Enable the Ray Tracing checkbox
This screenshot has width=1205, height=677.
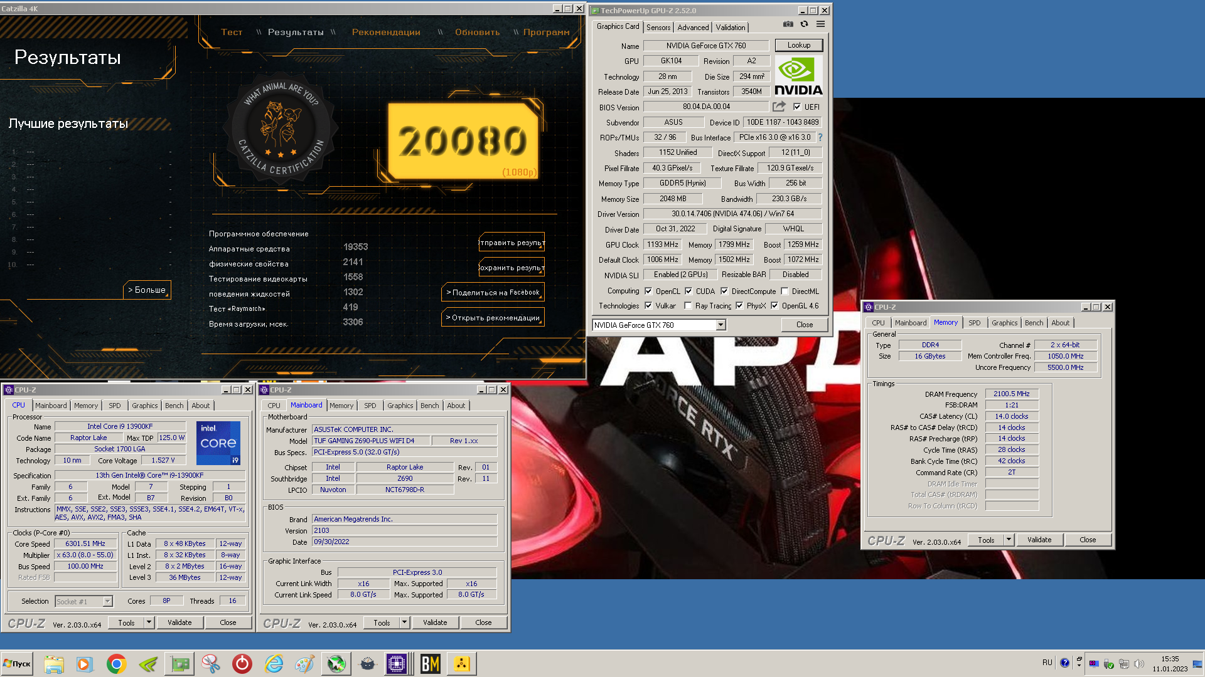pyautogui.click(x=688, y=306)
